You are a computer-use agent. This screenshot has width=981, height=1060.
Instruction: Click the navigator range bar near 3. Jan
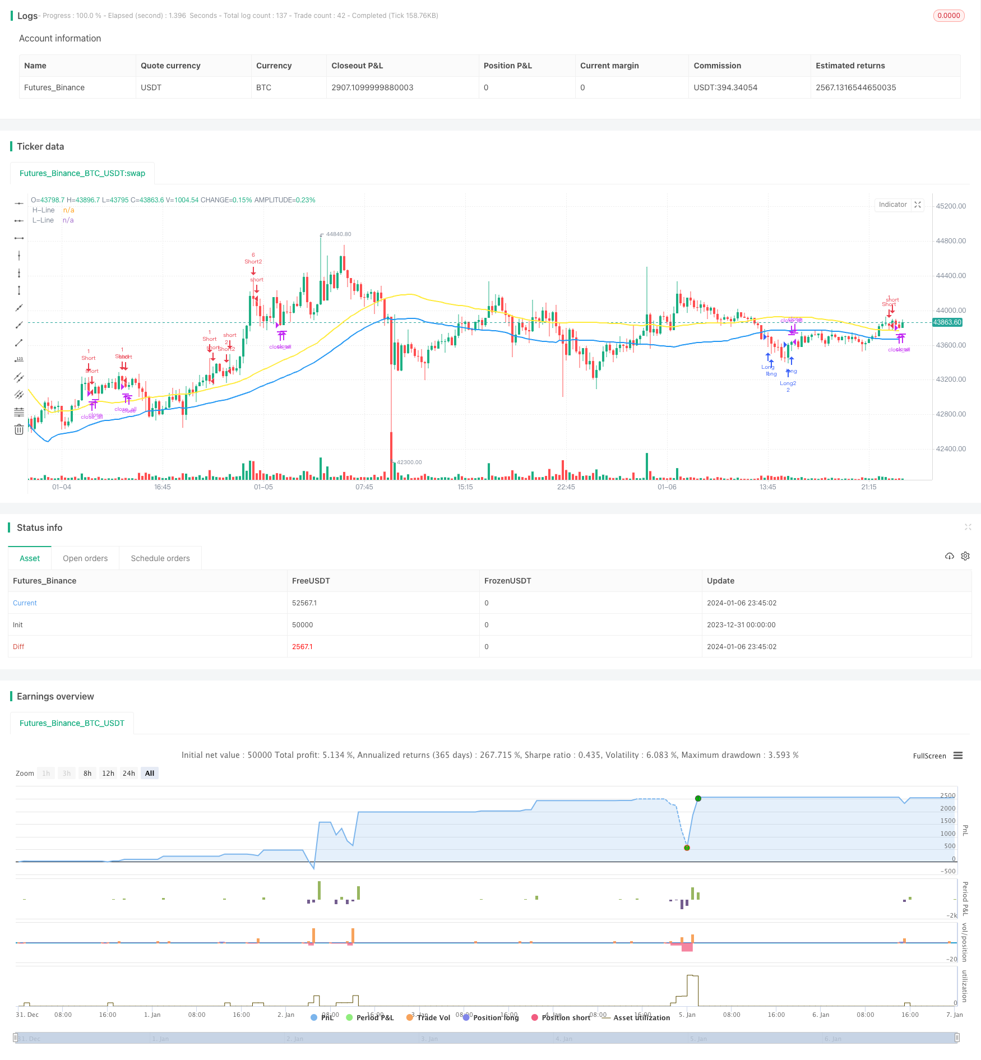[429, 1038]
